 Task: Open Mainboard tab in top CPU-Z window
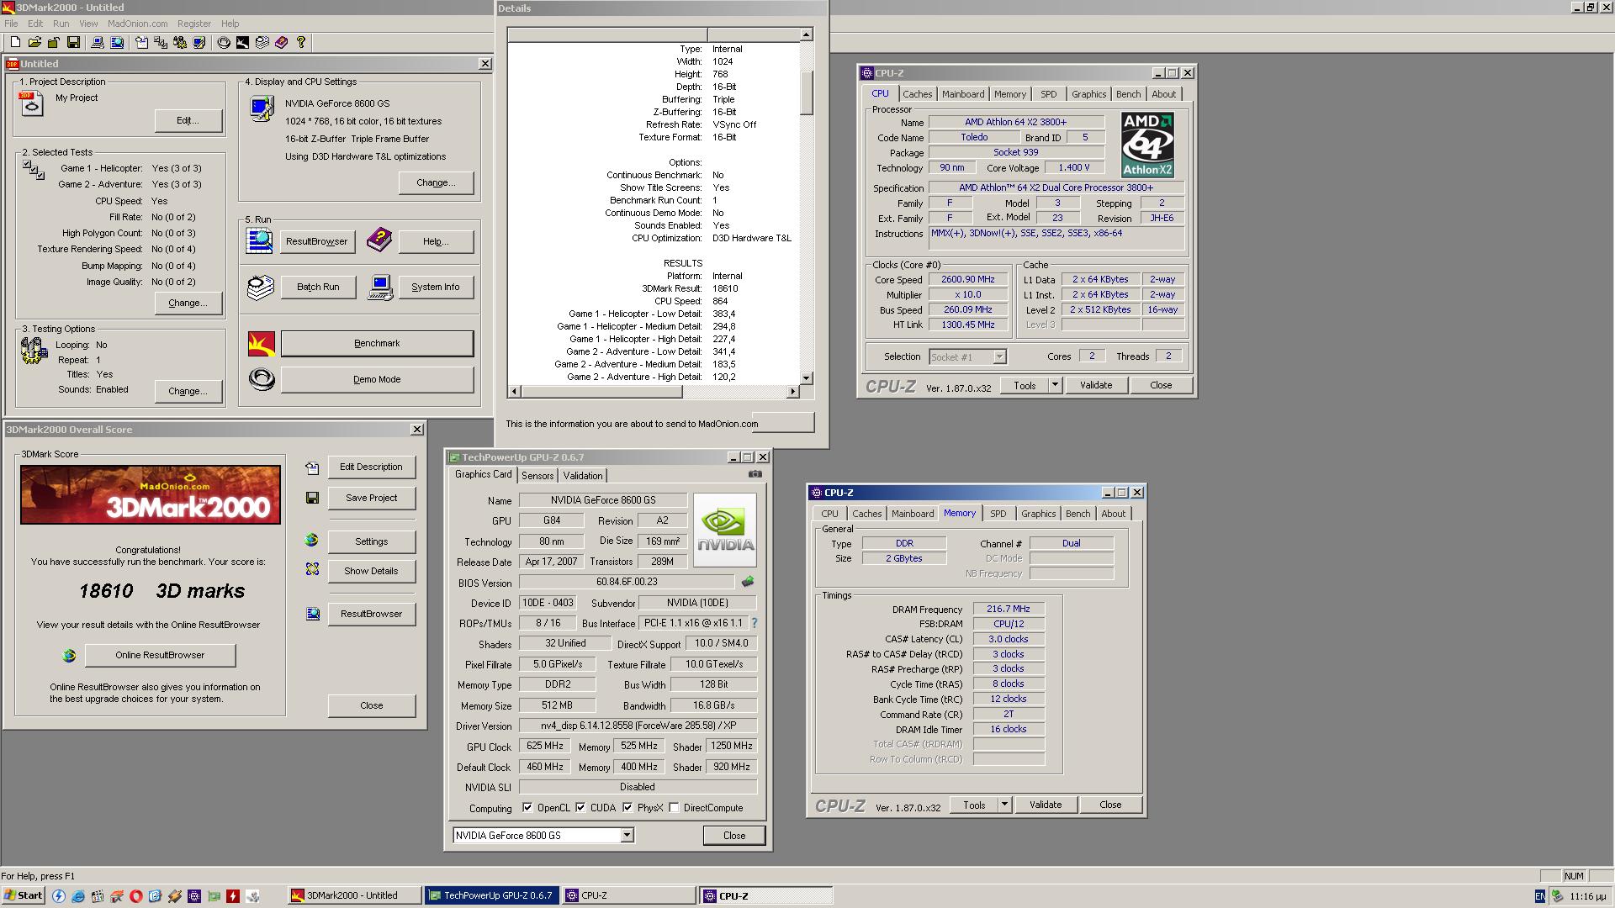[x=963, y=94]
